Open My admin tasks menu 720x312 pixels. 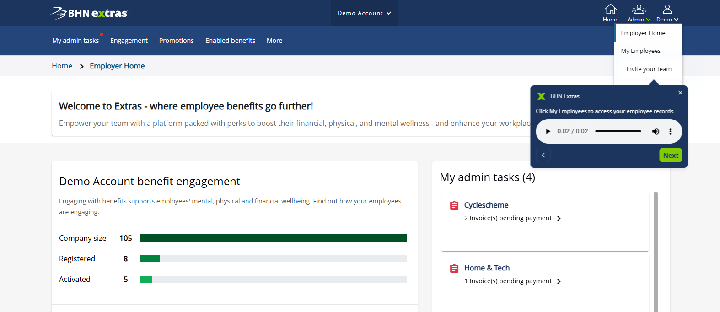[75, 41]
